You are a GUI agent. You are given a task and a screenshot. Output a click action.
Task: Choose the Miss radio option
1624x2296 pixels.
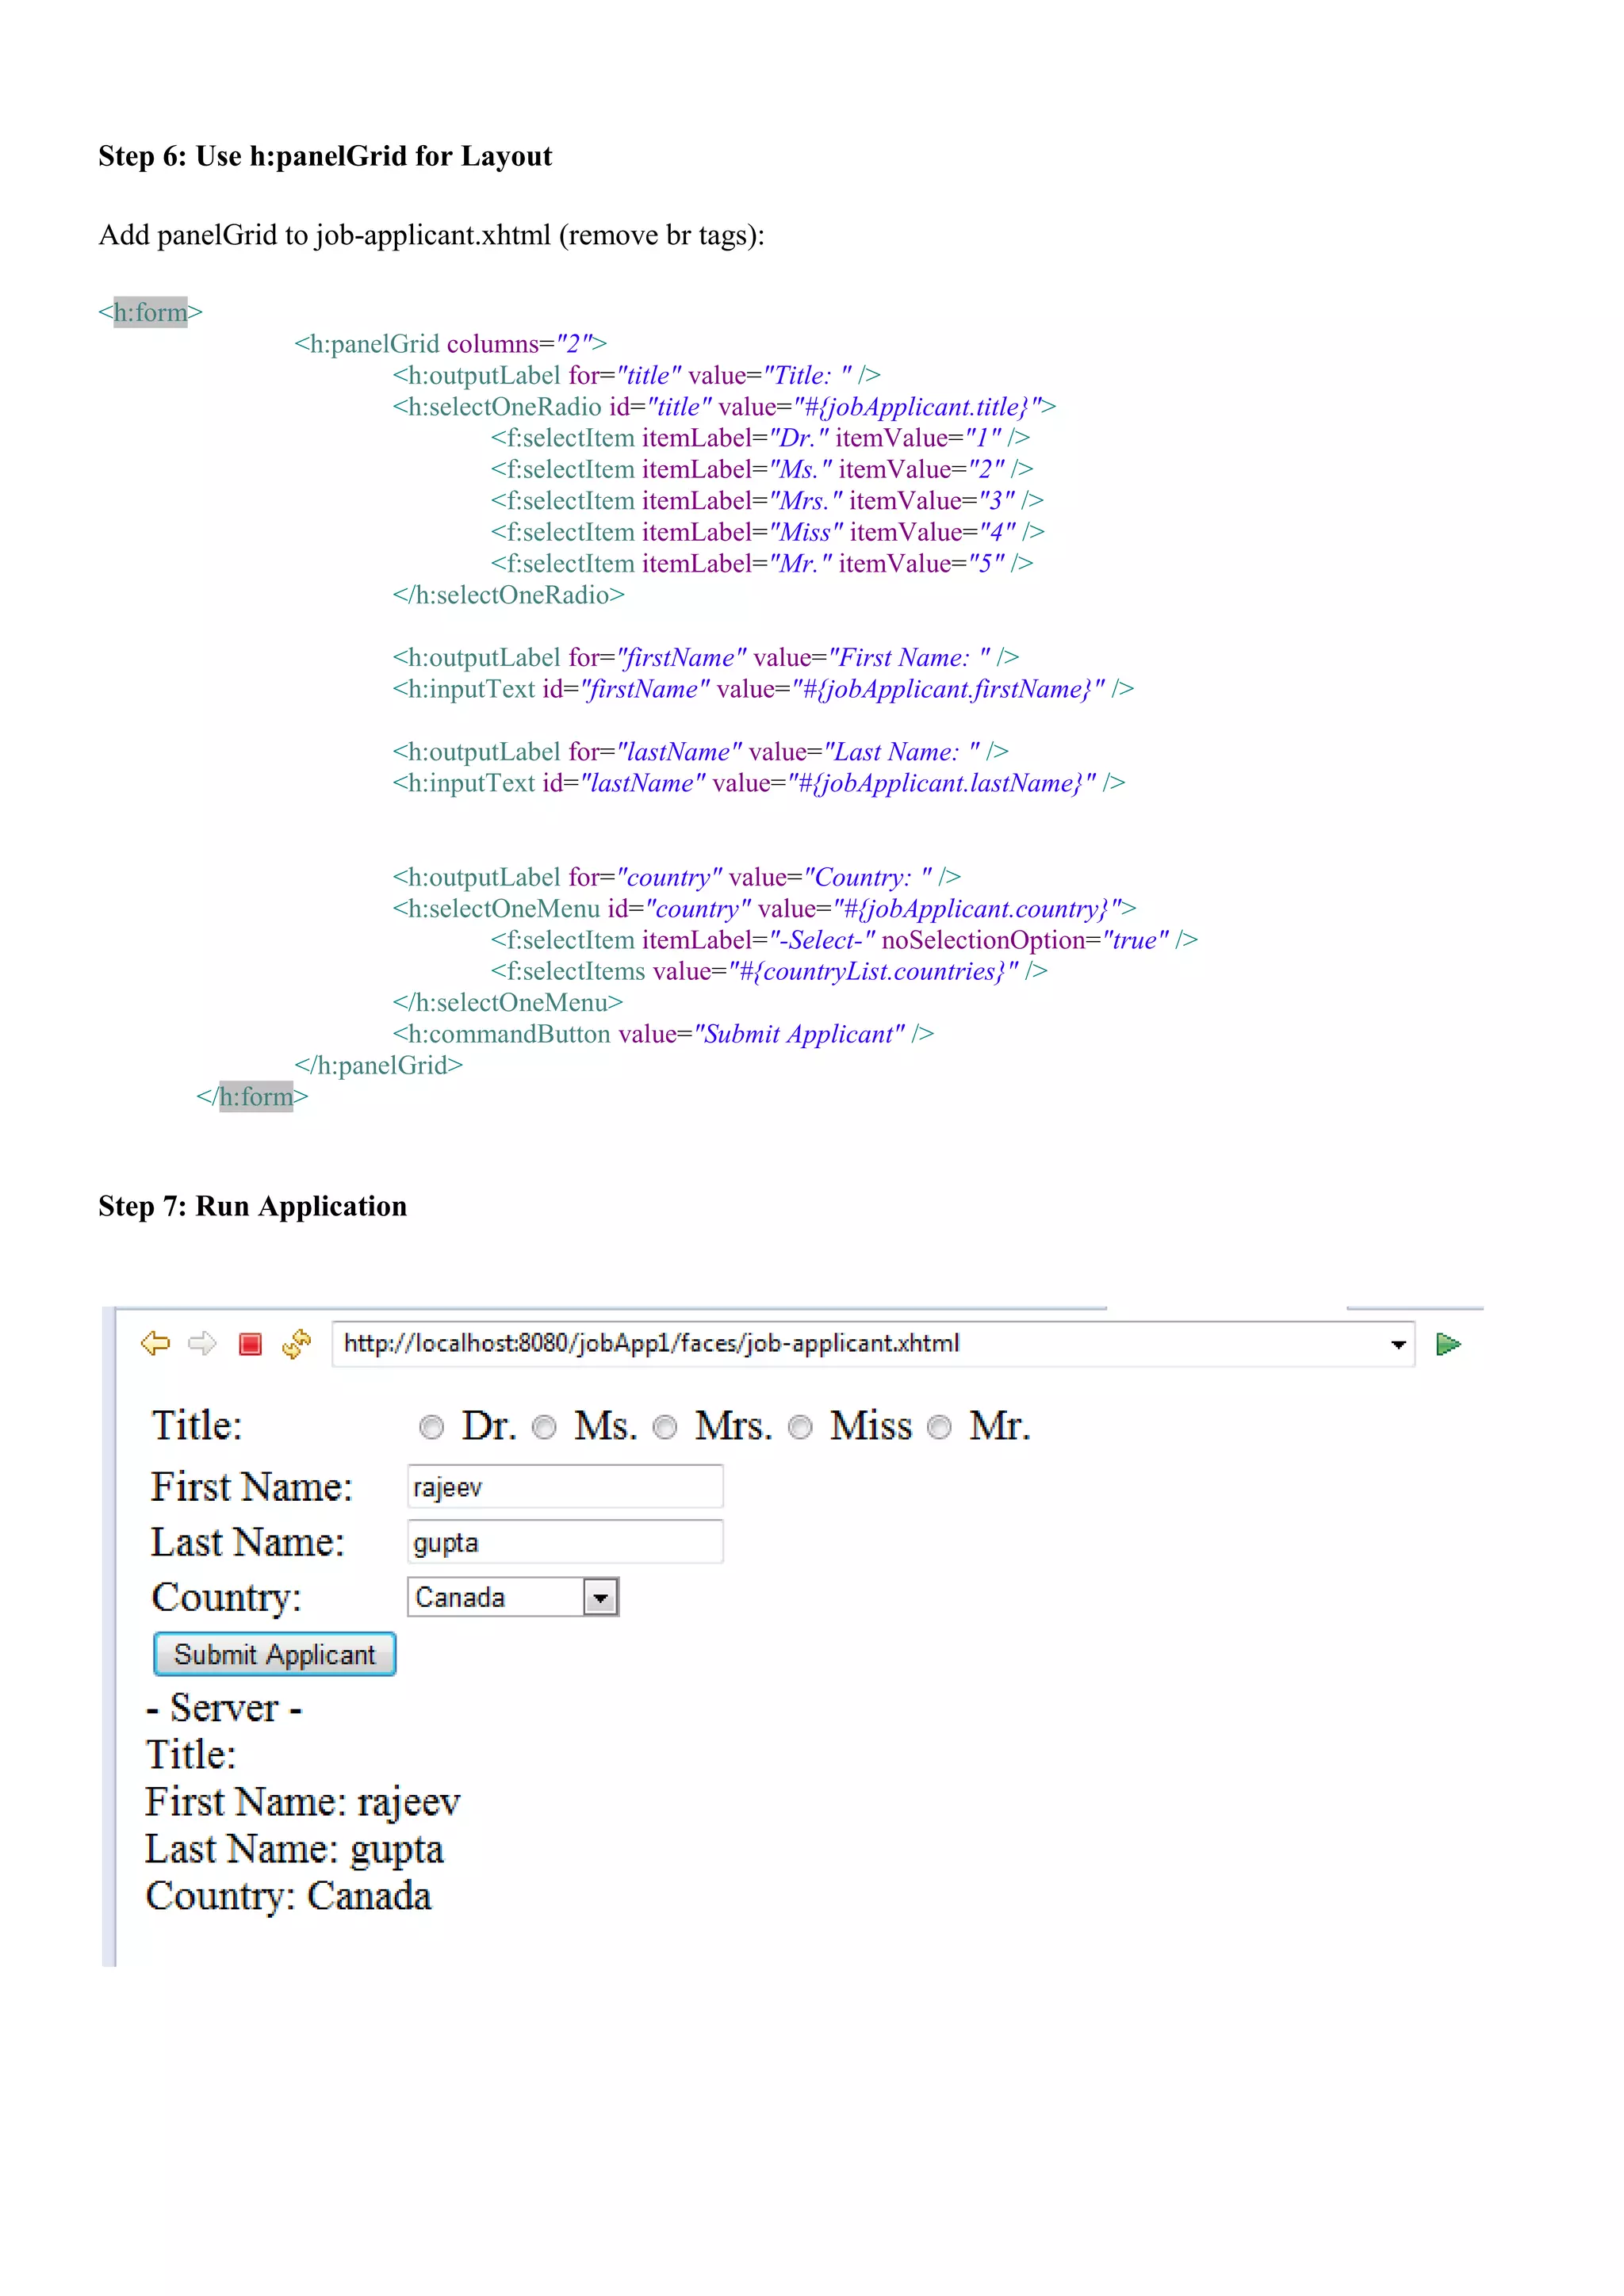click(800, 1427)
